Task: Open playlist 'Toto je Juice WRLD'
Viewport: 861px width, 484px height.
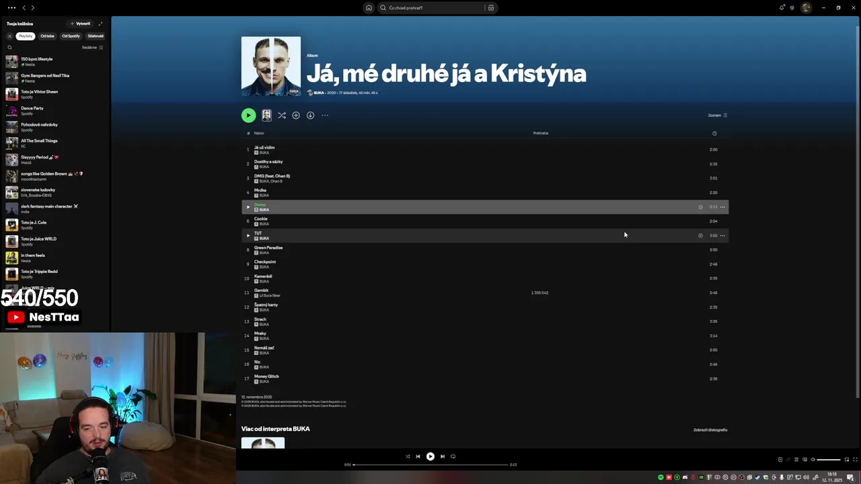Action: [55, 241]
